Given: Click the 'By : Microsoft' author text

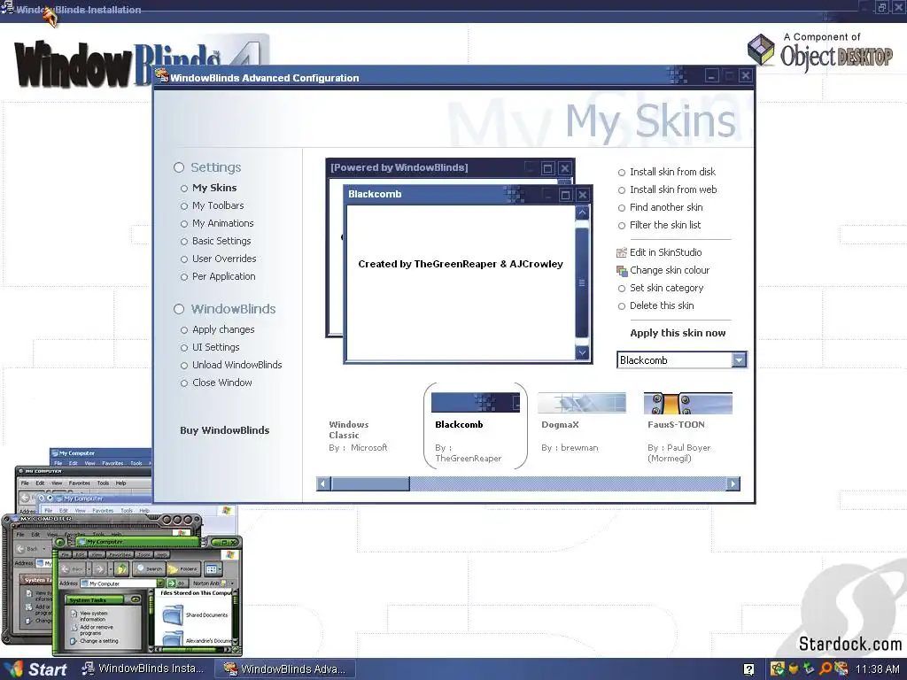Looking at the screenshot, I should pyautogui.click(x=358, y=448).
